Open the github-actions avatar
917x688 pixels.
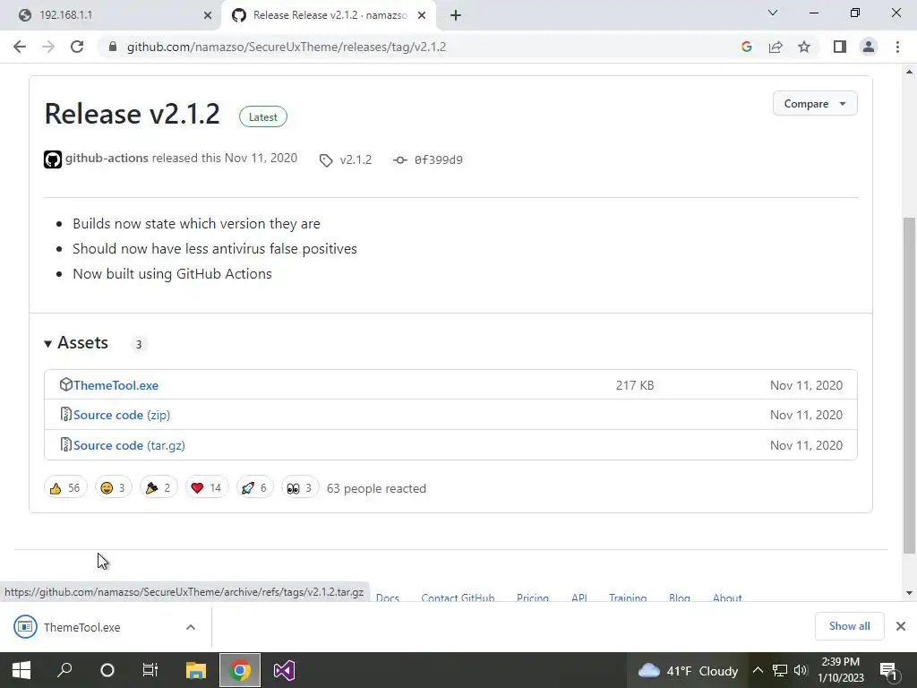(x=53, y=159)
